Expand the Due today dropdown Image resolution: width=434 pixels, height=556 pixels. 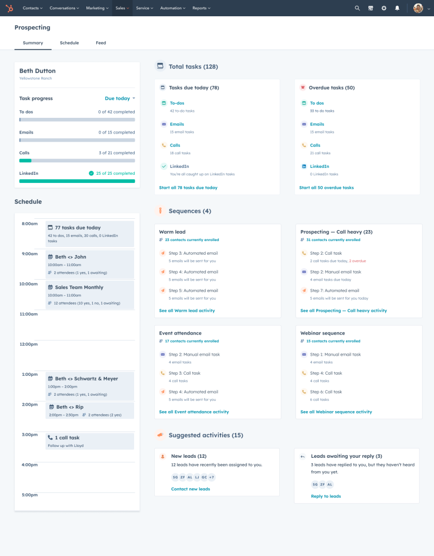(x=119, y=99)
